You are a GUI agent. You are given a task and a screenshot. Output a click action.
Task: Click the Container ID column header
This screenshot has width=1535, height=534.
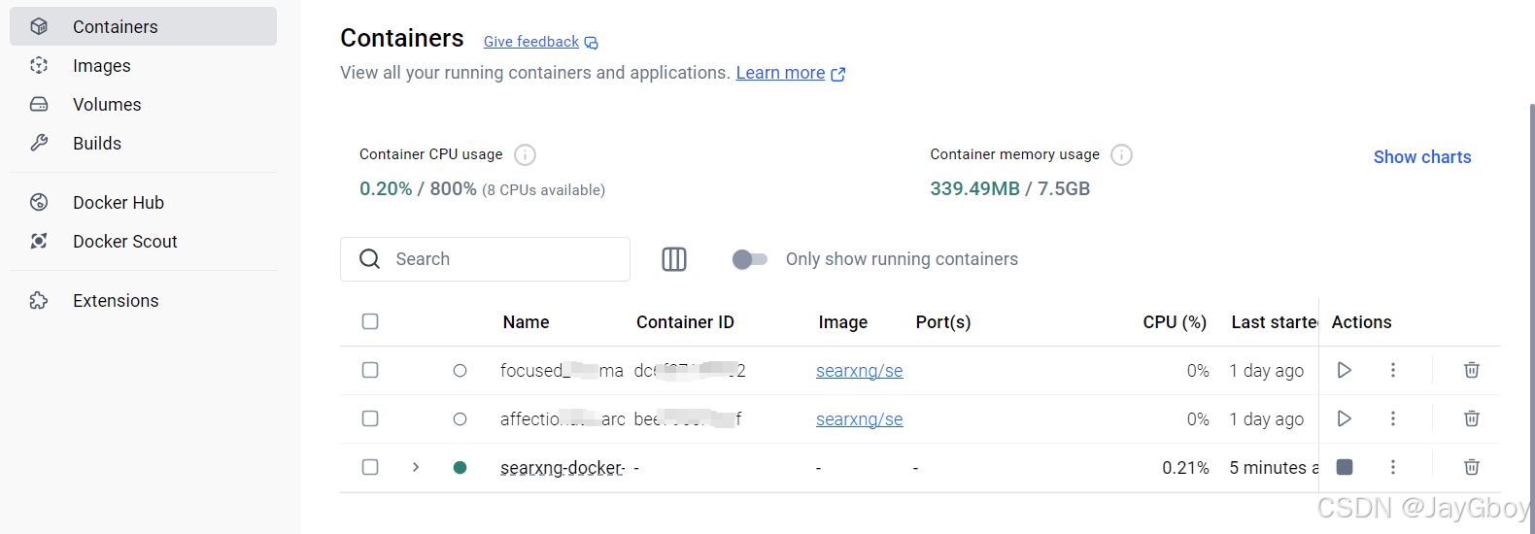(x=685, y=322)
